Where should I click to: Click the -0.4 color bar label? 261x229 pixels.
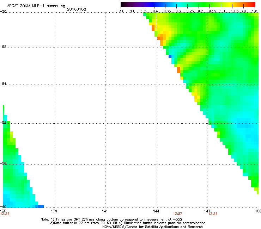point(154,11)
